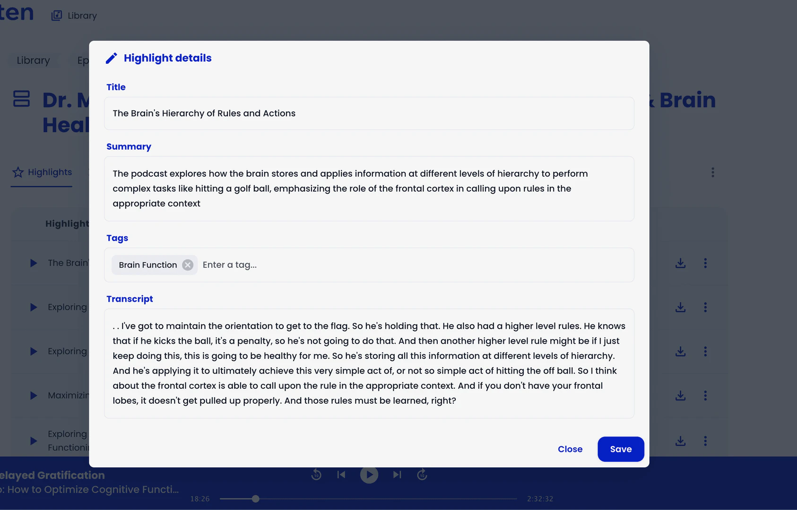Open more options for the first highlight
The height and width of the screenshot is (510, 797).
point(705,263)
